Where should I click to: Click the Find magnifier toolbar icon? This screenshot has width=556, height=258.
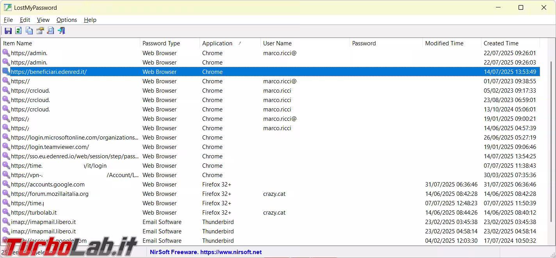coord(50,31)
